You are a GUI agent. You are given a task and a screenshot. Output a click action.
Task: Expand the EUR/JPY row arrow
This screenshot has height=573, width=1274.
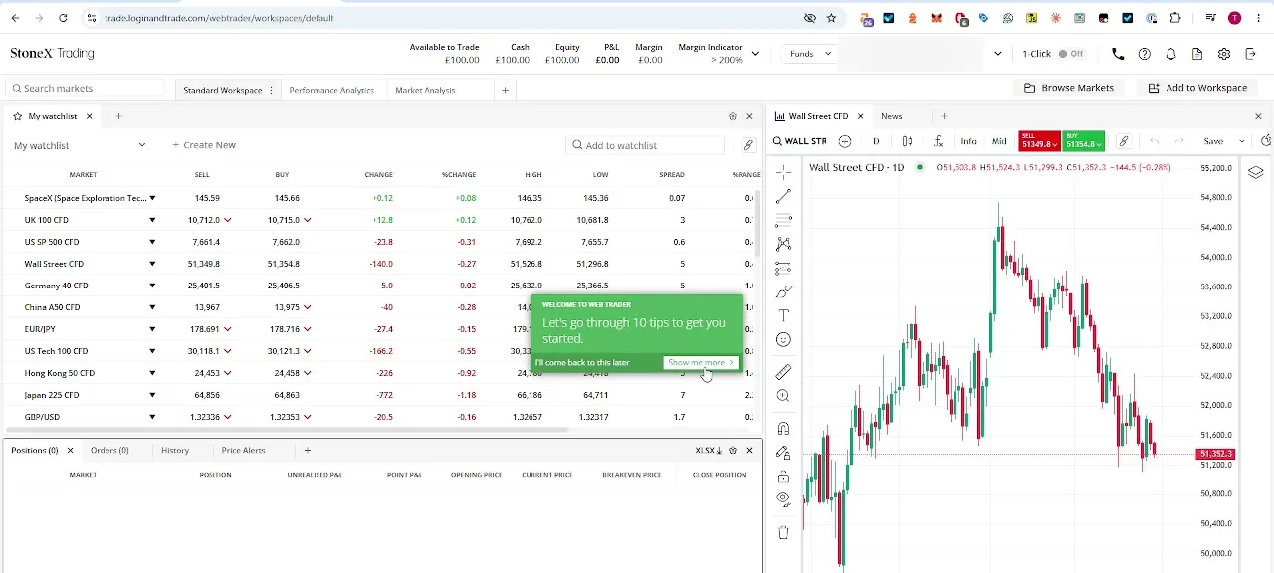click(x=152, y=329)
